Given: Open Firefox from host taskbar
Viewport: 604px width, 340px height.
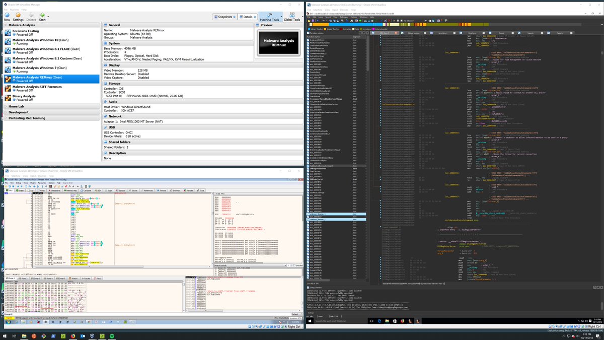Looking at the screenshot, I should (x=72, y=336).
